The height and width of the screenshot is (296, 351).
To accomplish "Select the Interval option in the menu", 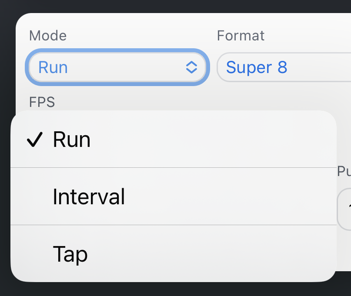I will coord(173,196).
